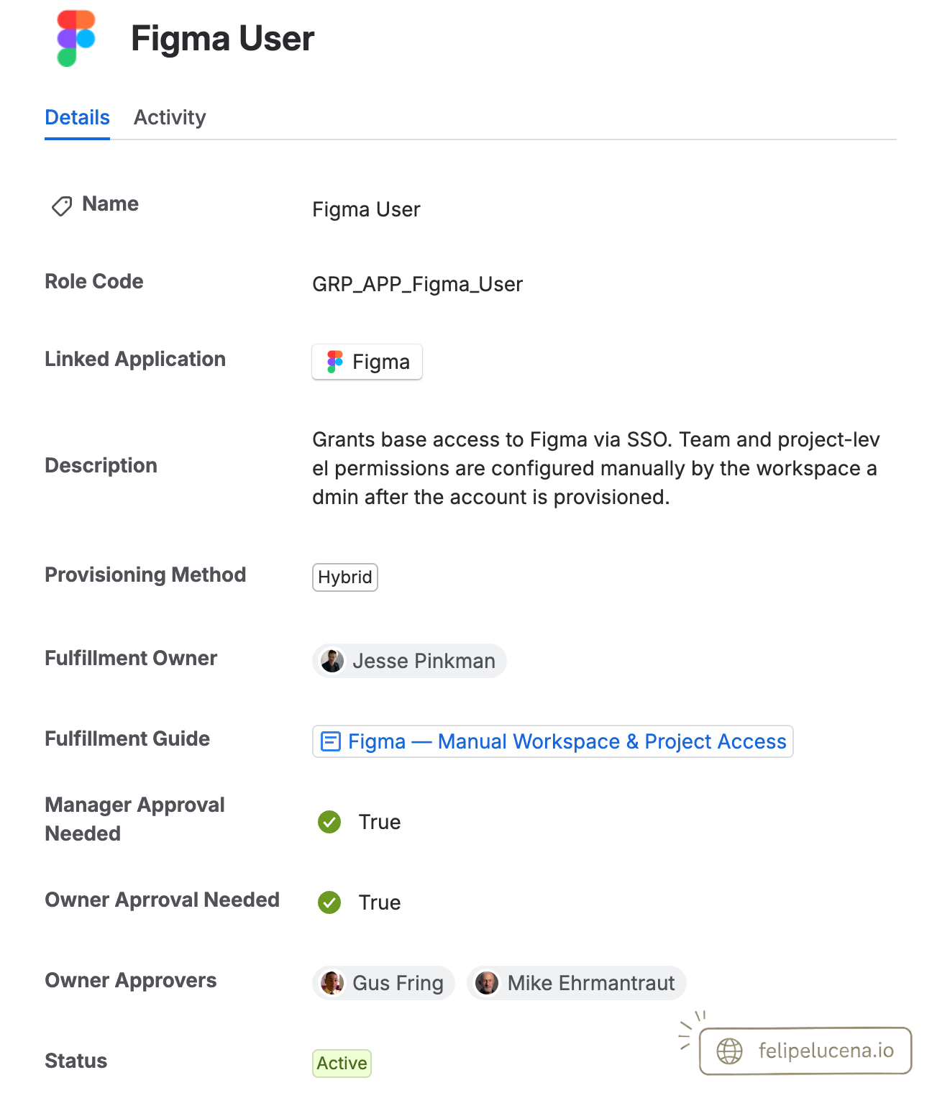
Task: Click the Fulfillment Guide field label
Action: (x=127, y=738)
